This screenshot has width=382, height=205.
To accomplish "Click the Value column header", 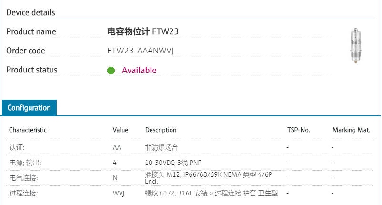I will (121, 130).
